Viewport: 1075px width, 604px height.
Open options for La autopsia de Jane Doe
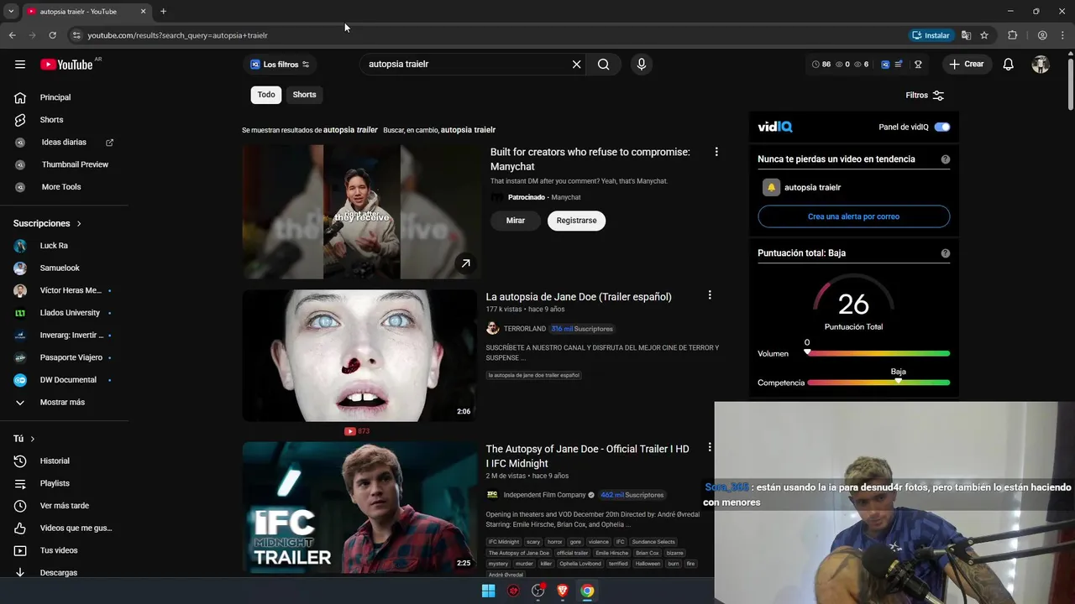[710, 295]
